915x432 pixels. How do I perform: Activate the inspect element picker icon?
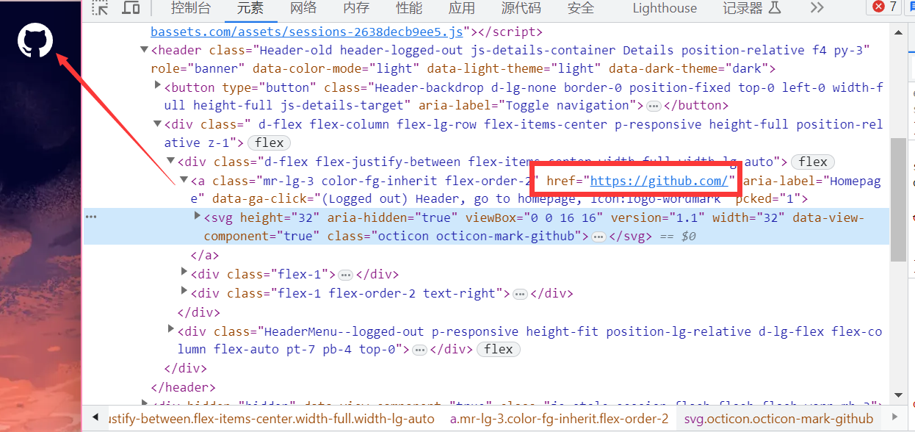click(100, 8)
